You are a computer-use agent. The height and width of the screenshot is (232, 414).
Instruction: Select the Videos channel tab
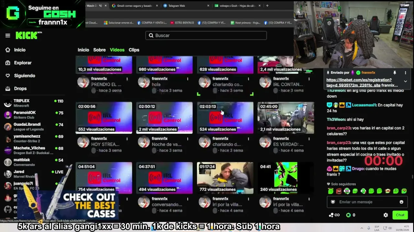[117, 50]
